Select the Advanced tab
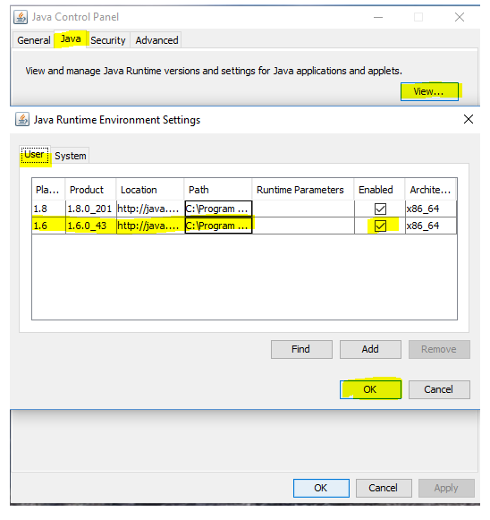The width and height of the screenshot is (490, 520). (x=156, y=40)
